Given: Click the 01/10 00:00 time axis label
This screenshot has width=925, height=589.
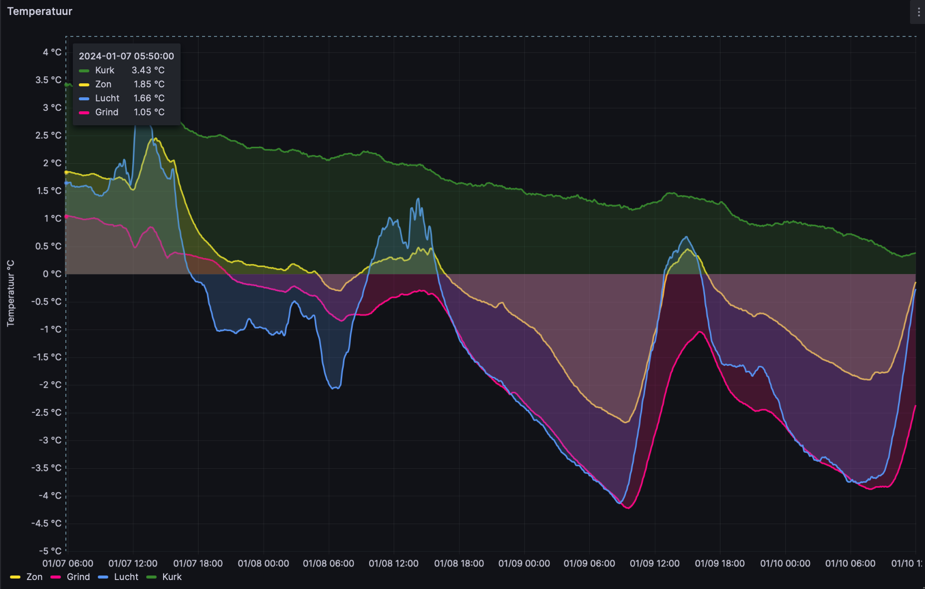Looking at the screenshot, I should [x=785, y=564].
